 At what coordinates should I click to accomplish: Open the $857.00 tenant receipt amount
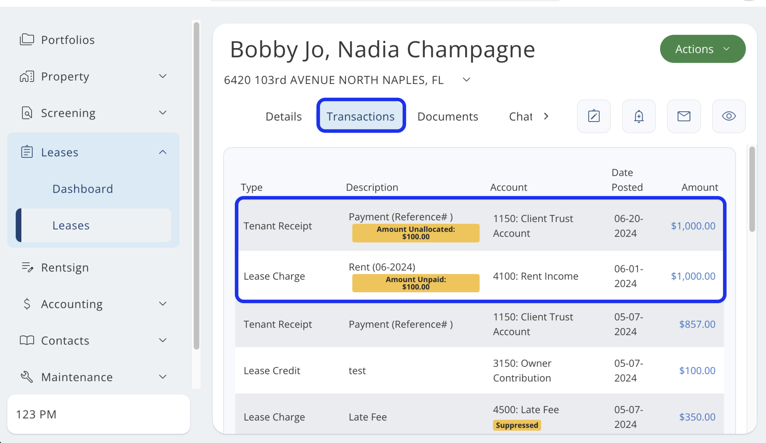tap(697, 324)
